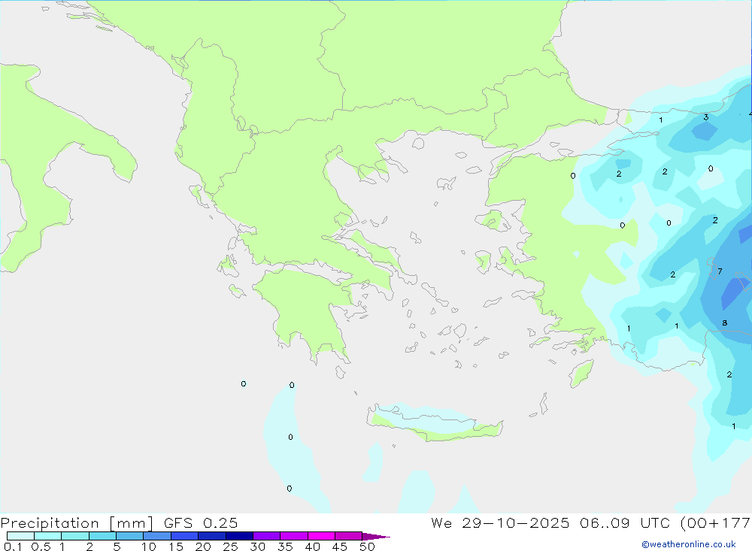Pick the dark navy swatch between 25 and 30
This screenshot has height=551, width=752.
(x=239, y=536)
